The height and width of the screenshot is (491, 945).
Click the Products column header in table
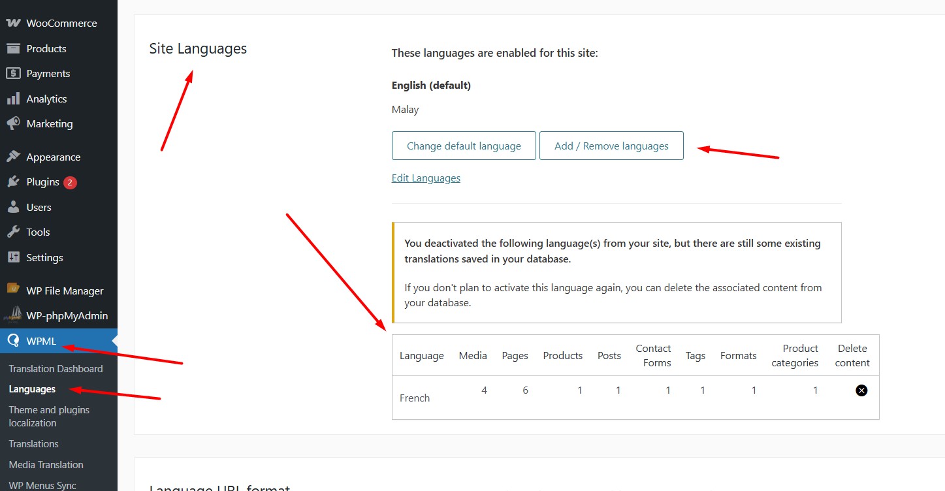click(x=562, y=356)
